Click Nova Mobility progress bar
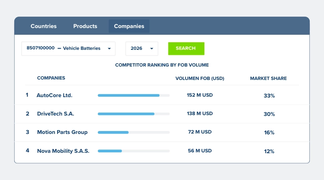324x180 pixels. coord(134,151)
